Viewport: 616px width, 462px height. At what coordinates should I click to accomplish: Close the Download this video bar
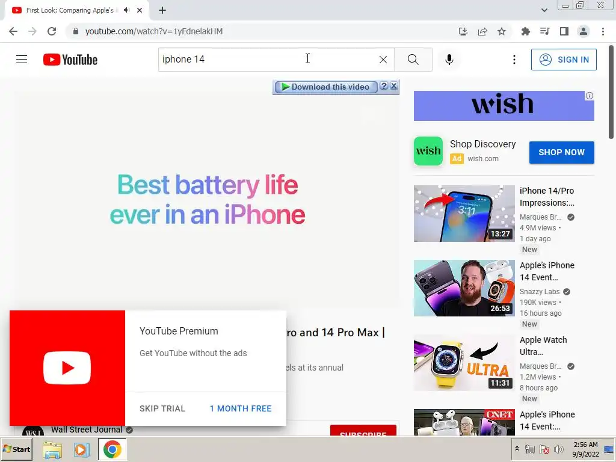(x=393, y=86)
